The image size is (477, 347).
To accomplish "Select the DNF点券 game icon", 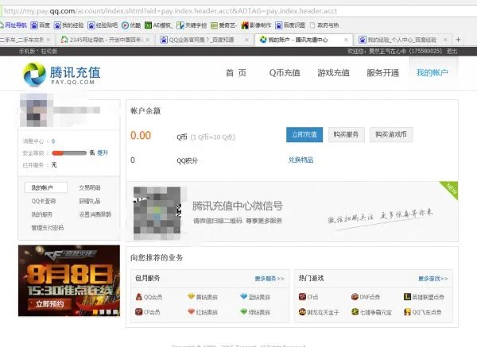I will click(355, 296).
